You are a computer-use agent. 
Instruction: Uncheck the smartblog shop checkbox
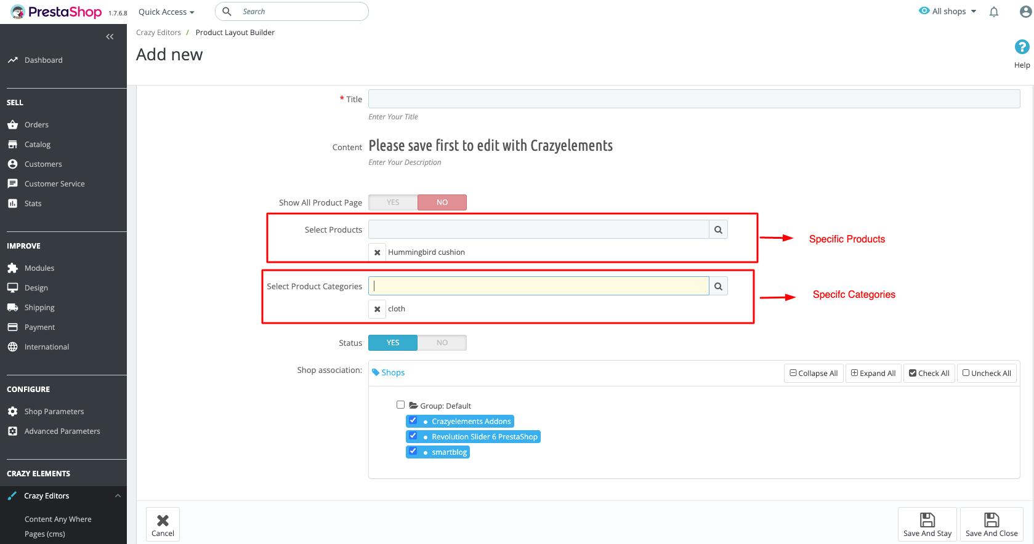coord(413,452)
